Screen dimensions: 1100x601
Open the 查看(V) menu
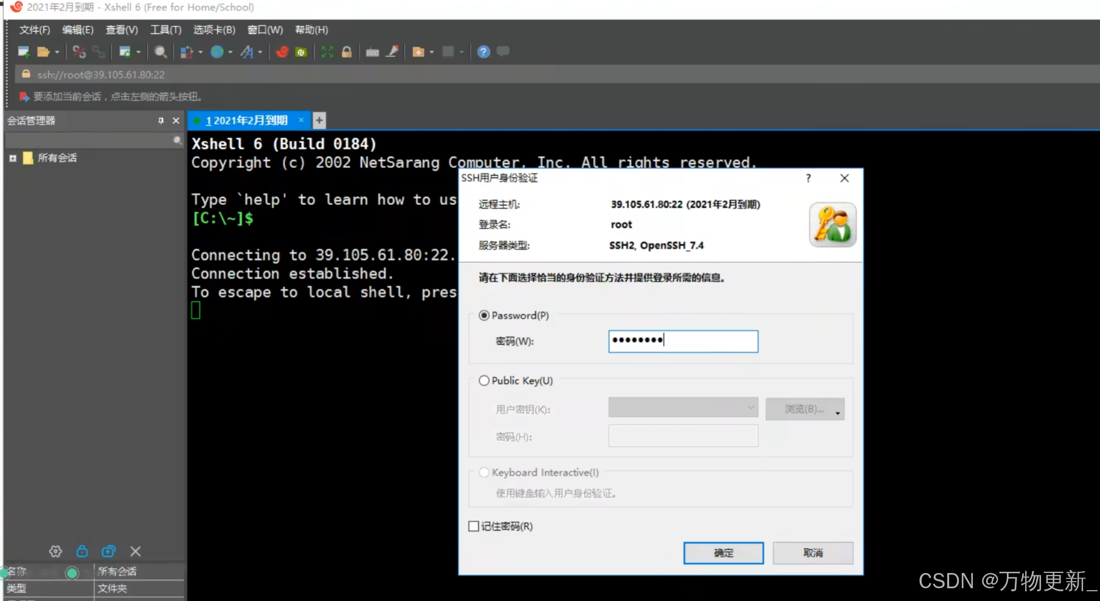[122, 30]
